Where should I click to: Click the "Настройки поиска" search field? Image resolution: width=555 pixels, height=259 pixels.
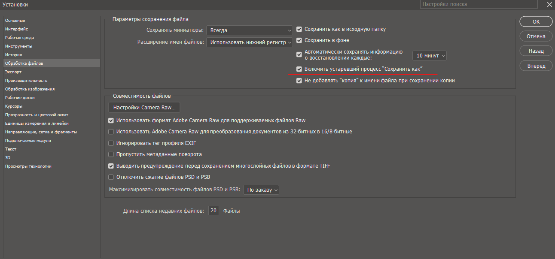pyautogui.click(x=479, y=4)
